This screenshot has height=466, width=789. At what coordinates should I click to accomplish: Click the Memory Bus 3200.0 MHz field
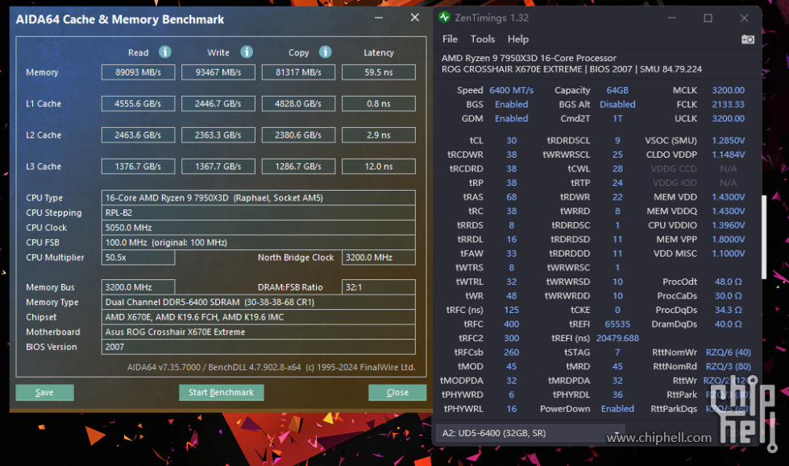pos(139,287)
